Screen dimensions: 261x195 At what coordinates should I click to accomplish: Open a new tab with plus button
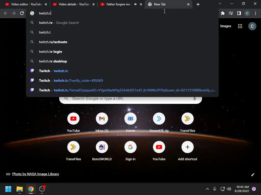198,5
